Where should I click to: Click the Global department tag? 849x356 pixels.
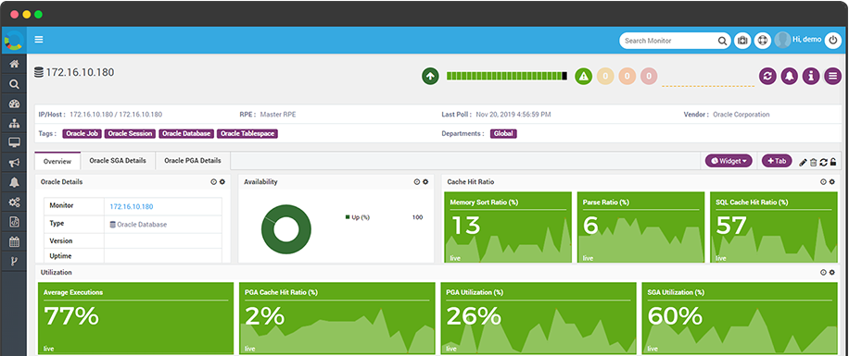tap(503, 133)
